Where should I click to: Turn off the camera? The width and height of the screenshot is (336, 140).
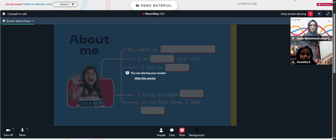[8, 132]
